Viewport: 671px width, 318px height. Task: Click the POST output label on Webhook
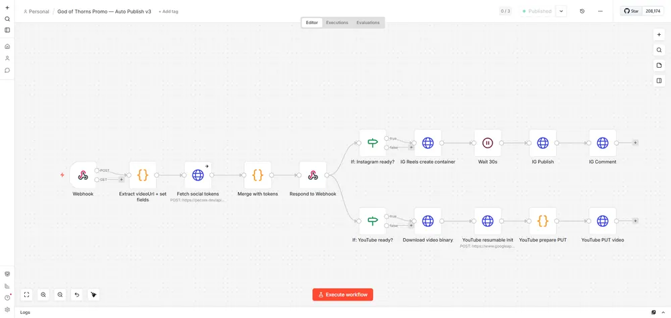coord(105,170)
